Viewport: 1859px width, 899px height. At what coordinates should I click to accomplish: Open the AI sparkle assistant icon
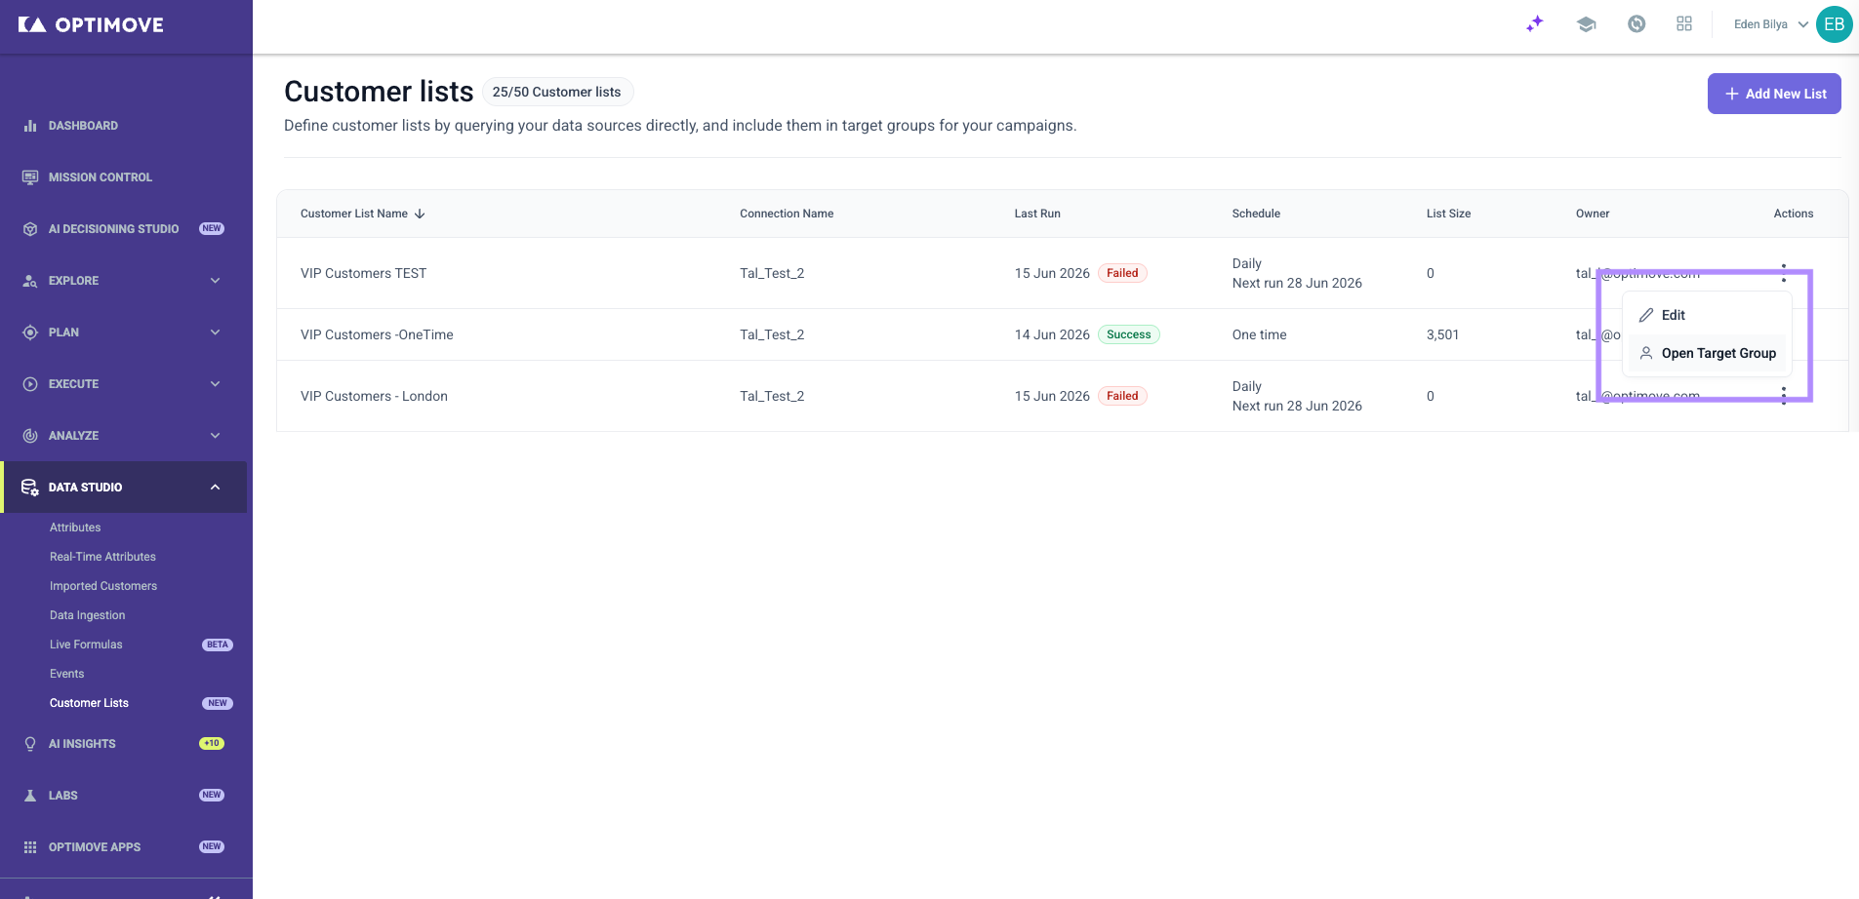point(1535,24)
